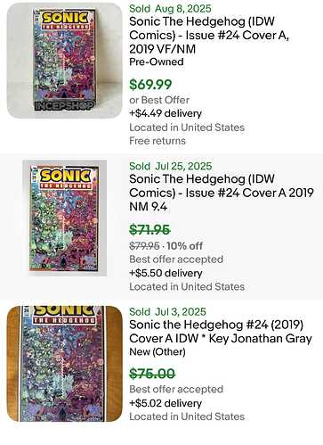The height and width of the screenshot is (445, 323).
Task: Click the +$4.49 delivery text
Action: coord(166,113)
